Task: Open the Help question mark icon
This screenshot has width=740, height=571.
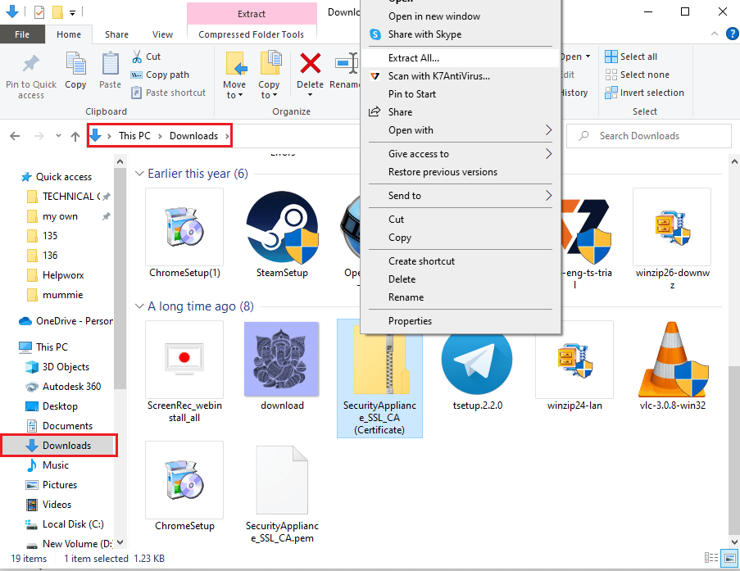Action: 733,34
